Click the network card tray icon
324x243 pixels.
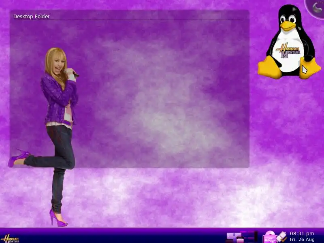(282, 237)
